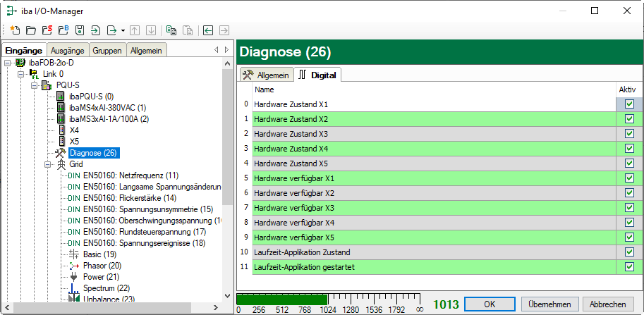Toggle Aktiv for Hardware verfügbar X3

pos(629,208)
